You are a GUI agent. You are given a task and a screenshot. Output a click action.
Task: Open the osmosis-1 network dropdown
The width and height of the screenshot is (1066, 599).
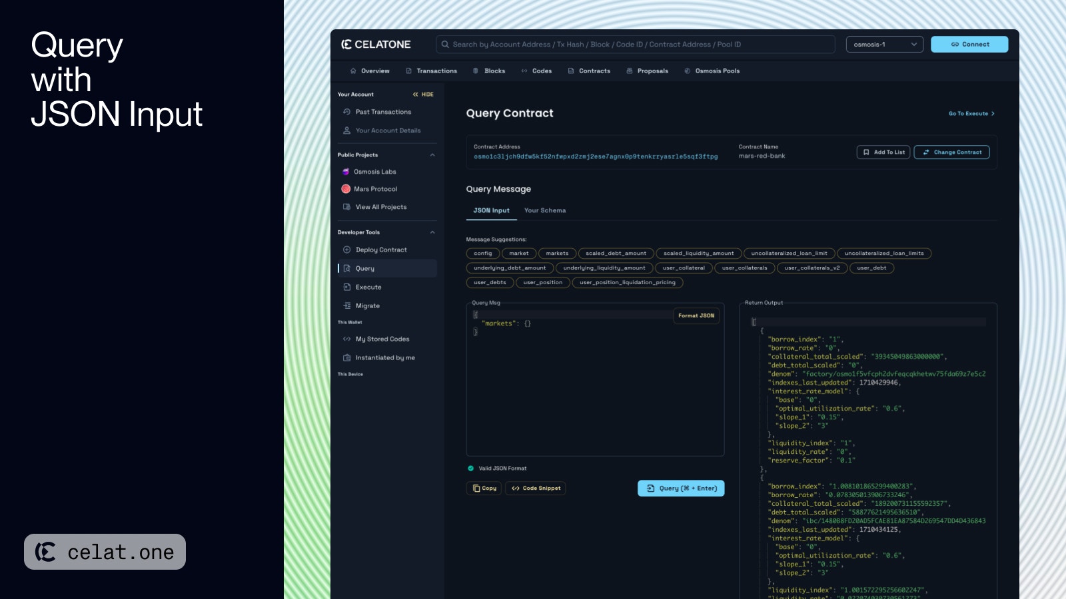pyautogui.click(x=885, y=45)
